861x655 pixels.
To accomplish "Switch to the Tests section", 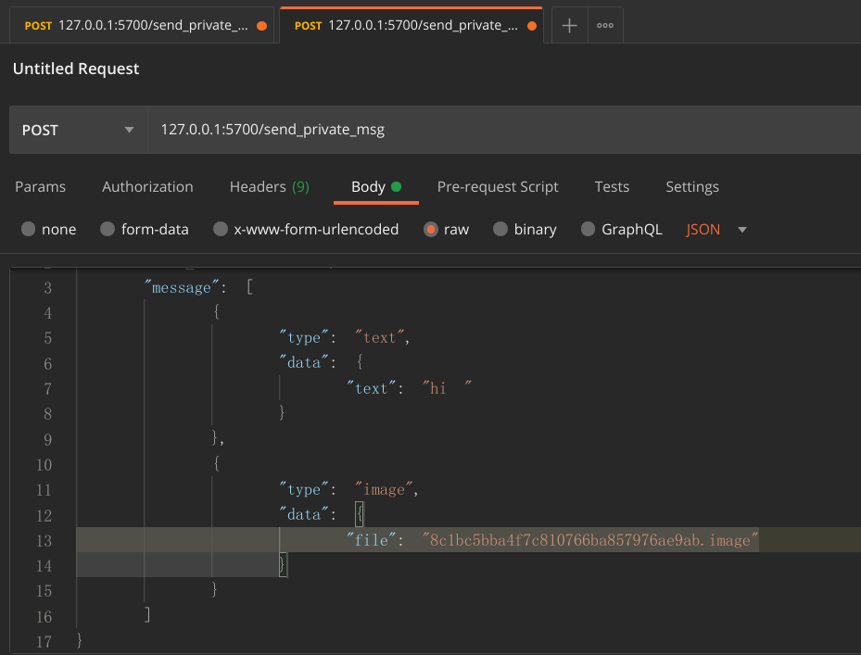I will tap(612, 186).
